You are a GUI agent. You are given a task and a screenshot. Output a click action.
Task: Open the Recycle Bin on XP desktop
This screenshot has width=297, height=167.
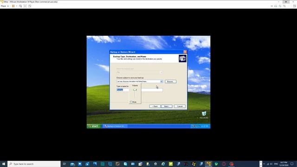tap(204, 115)
